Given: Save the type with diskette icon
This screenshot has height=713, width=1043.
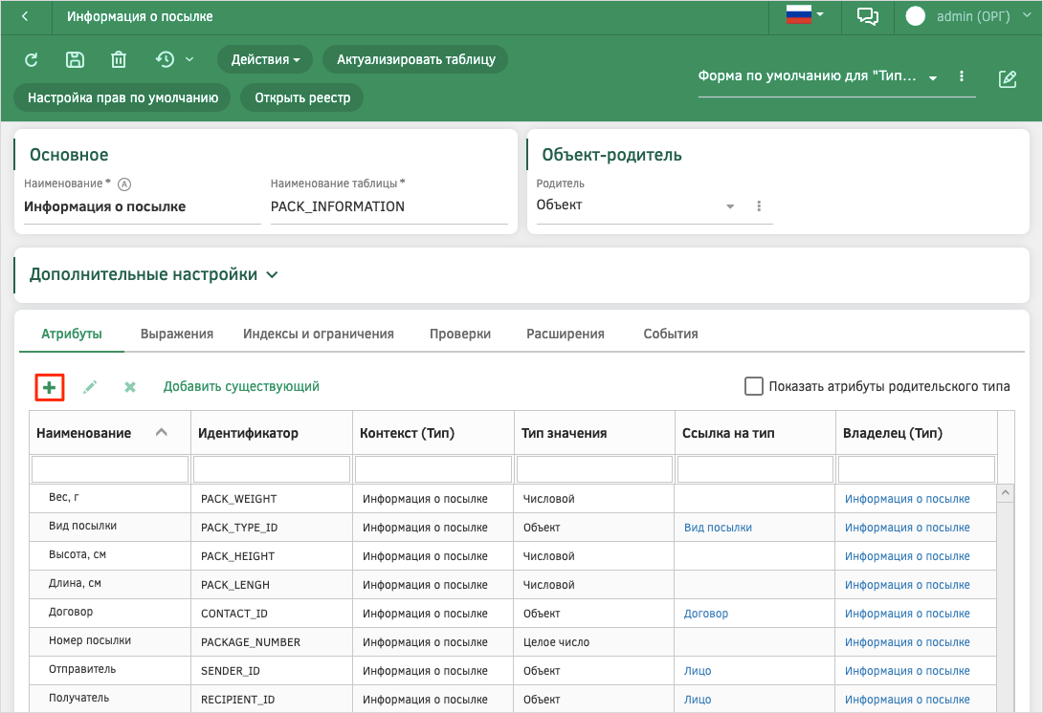Looking at the screenshot, I should (x=76, y=60).
